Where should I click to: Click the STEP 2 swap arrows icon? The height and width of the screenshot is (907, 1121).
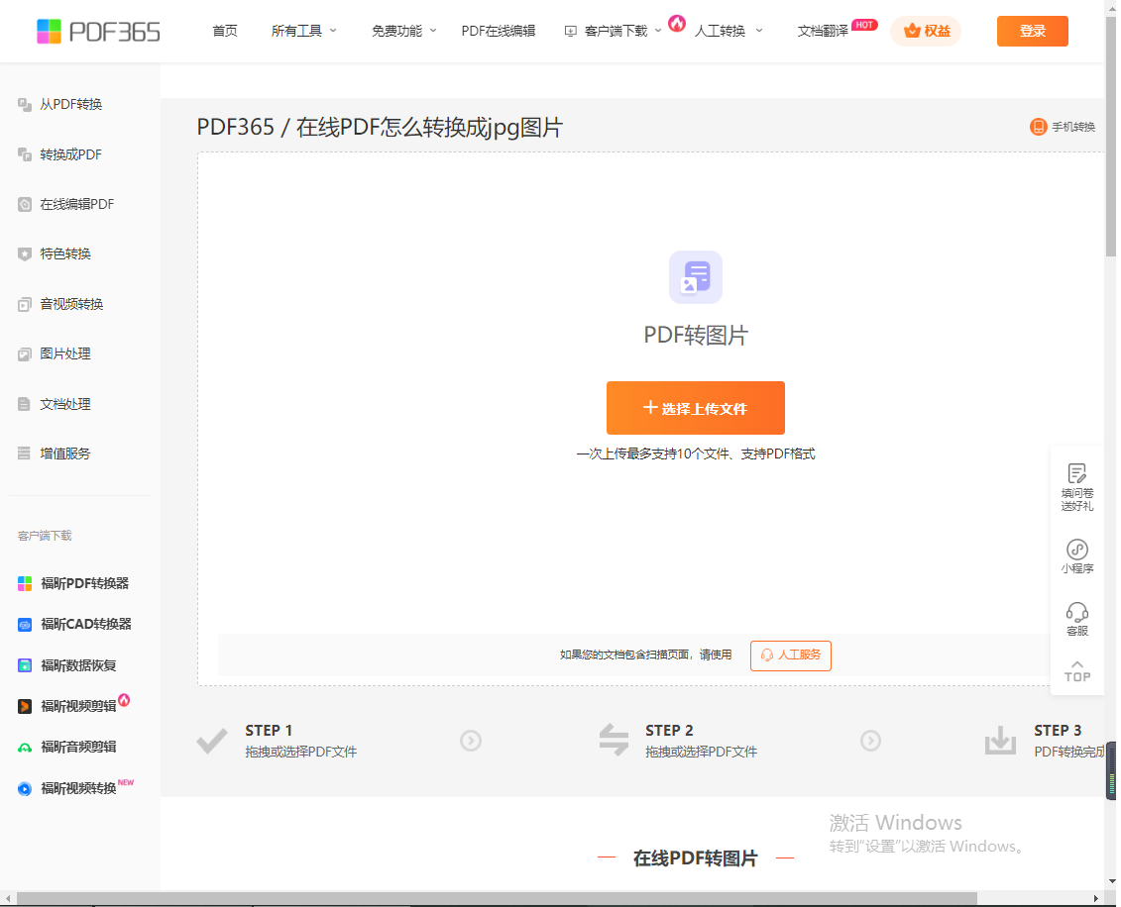(614, 740)
